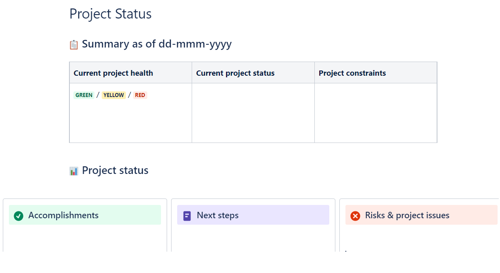Screen dimensions: 500x273
Task: Click the 'Current project health' column header
Action: pos(113,73)
